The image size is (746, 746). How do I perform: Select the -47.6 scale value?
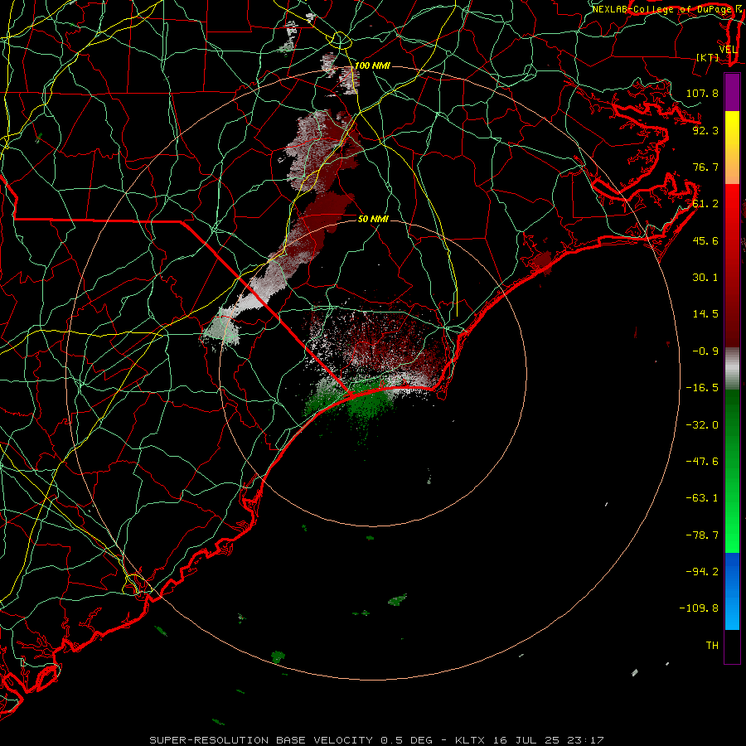click(702, 462)
